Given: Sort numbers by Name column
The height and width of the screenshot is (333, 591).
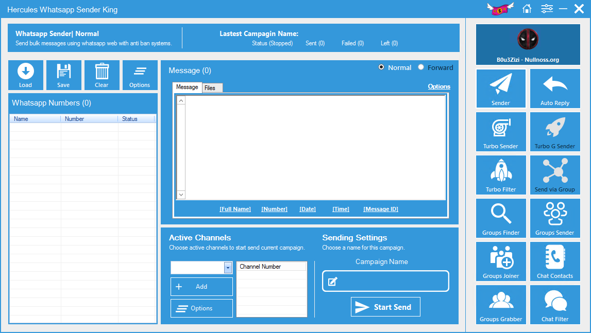Looking at the screenshot, I should 36,119.
